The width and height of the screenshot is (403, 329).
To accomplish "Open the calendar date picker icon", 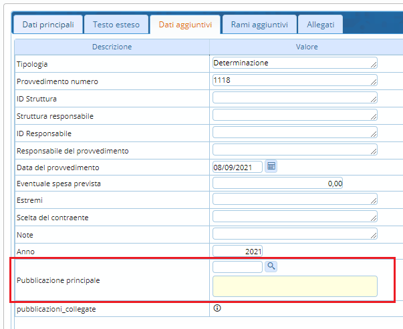I will pos(271,166).
